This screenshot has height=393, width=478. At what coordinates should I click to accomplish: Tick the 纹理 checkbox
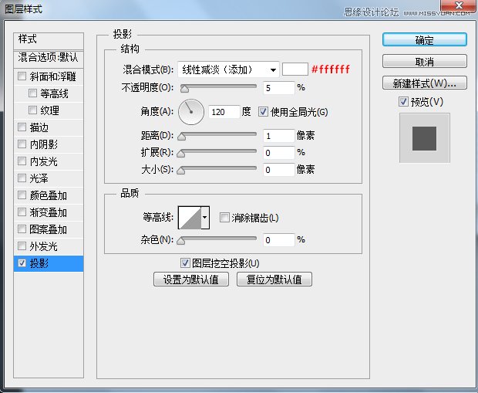pos(32,110)
